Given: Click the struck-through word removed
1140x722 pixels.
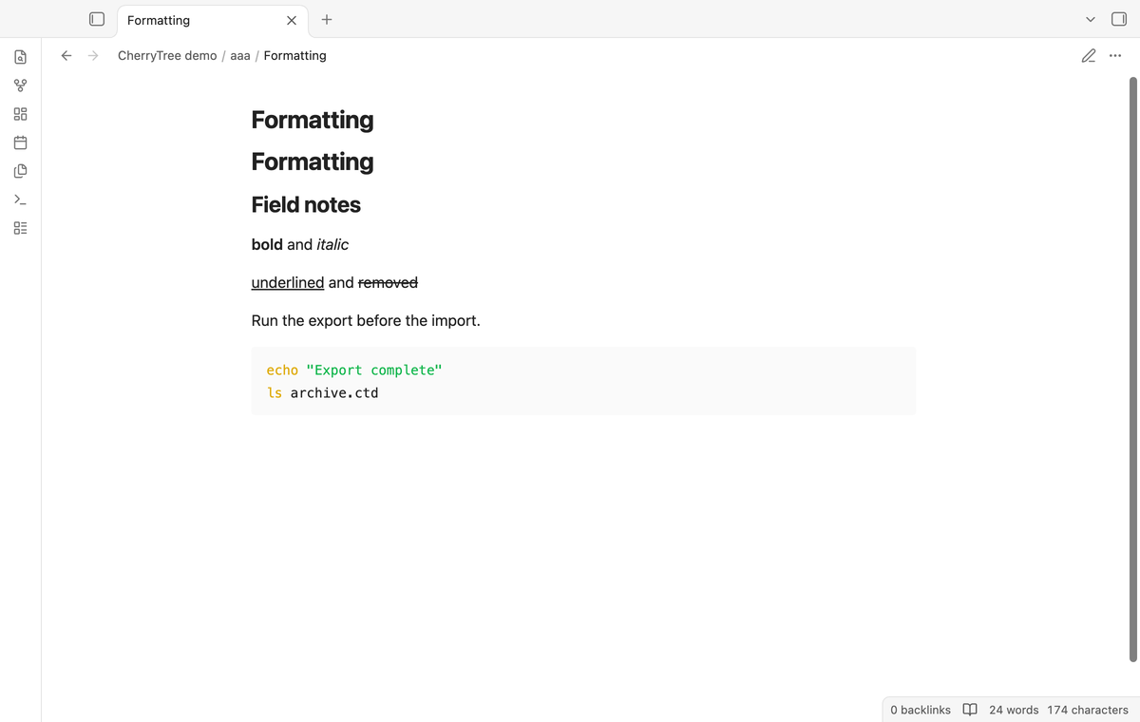Looking at the screenshot, I should [388, 282].
